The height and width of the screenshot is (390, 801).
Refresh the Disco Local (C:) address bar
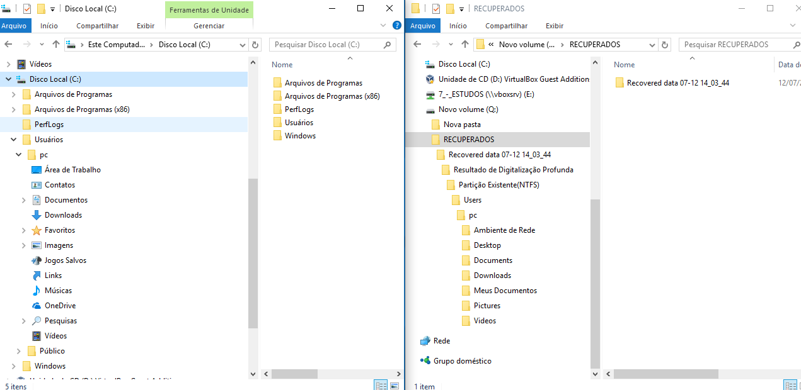pos(255,45)
